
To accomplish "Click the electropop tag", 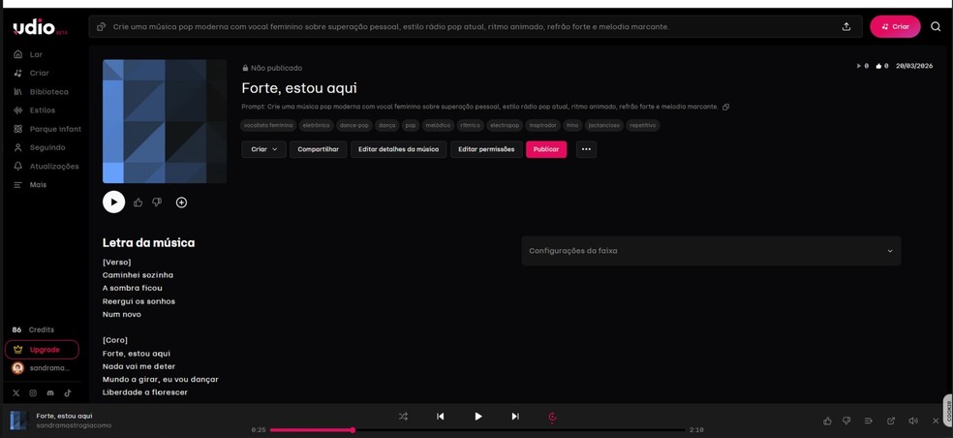I will (x=505, y=125).
